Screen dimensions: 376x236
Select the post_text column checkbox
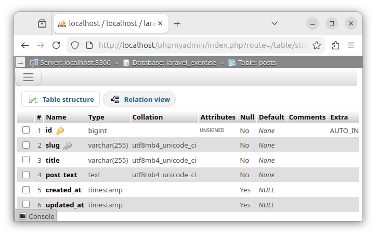[26, 175]
